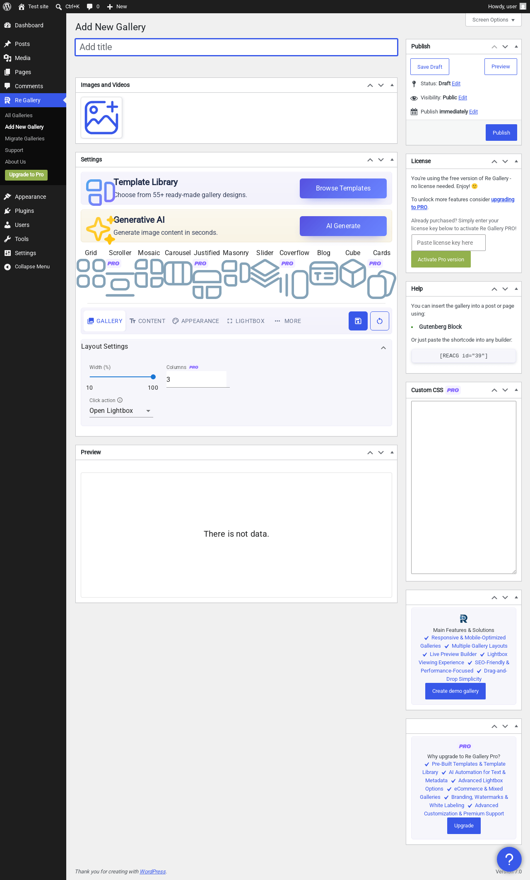Click Activate Pro version button
530x880 pixels.
(441, 260)
